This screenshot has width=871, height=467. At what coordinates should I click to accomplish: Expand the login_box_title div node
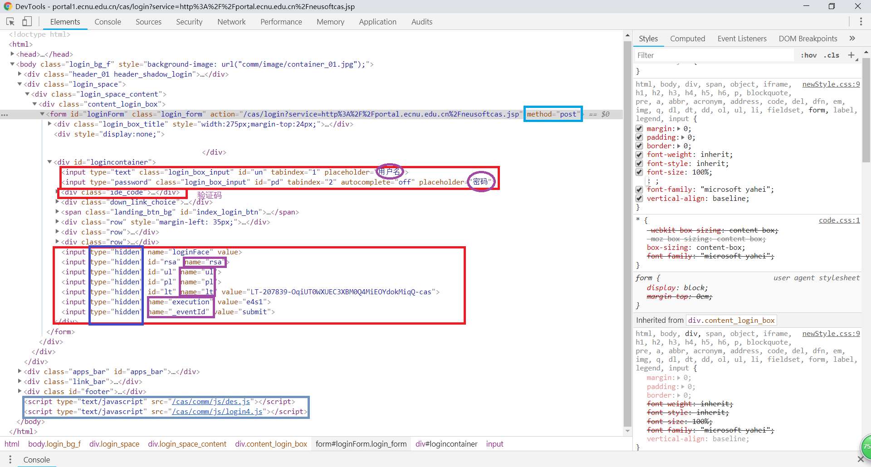click(x=49, y=124)
